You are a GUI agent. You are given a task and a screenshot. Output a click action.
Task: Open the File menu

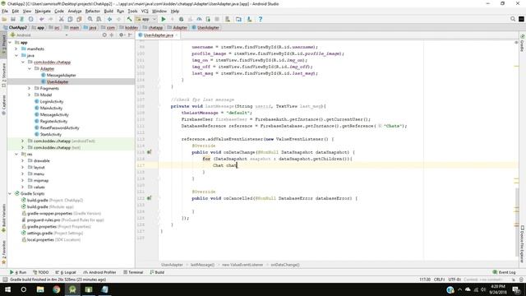(5, 11)
